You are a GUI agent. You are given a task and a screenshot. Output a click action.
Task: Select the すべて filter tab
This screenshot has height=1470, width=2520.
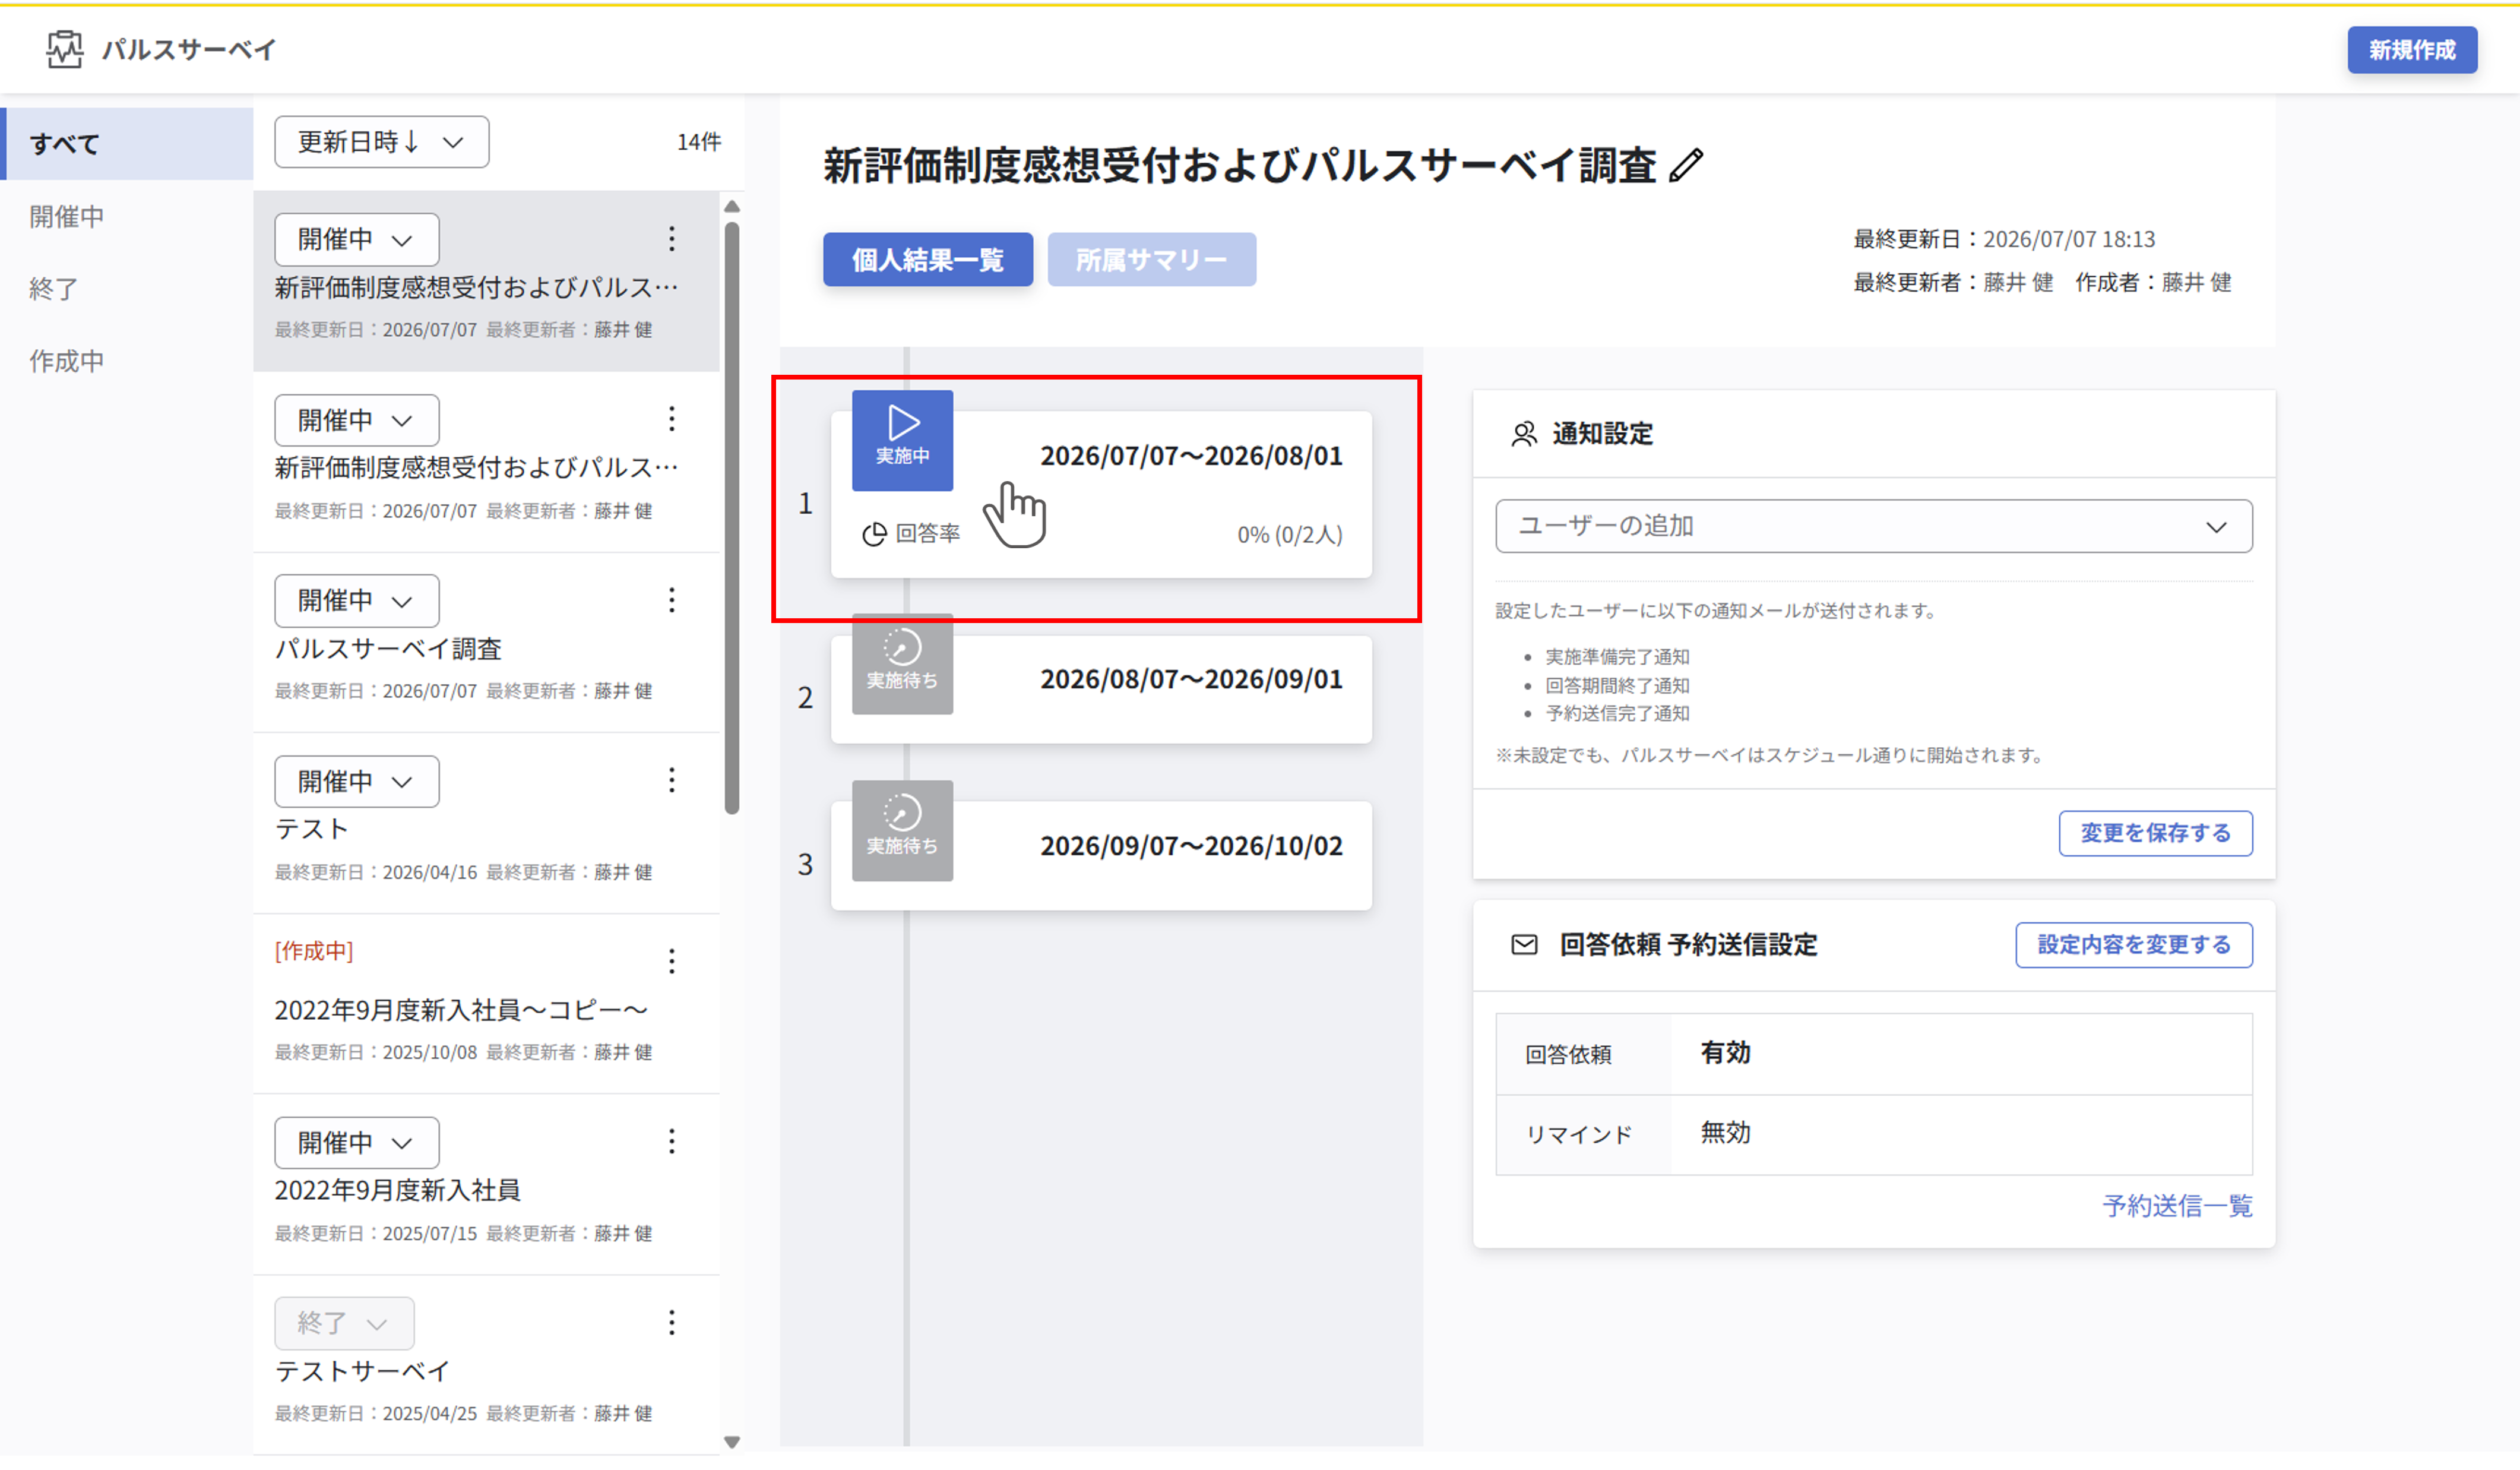pos(127,144)
